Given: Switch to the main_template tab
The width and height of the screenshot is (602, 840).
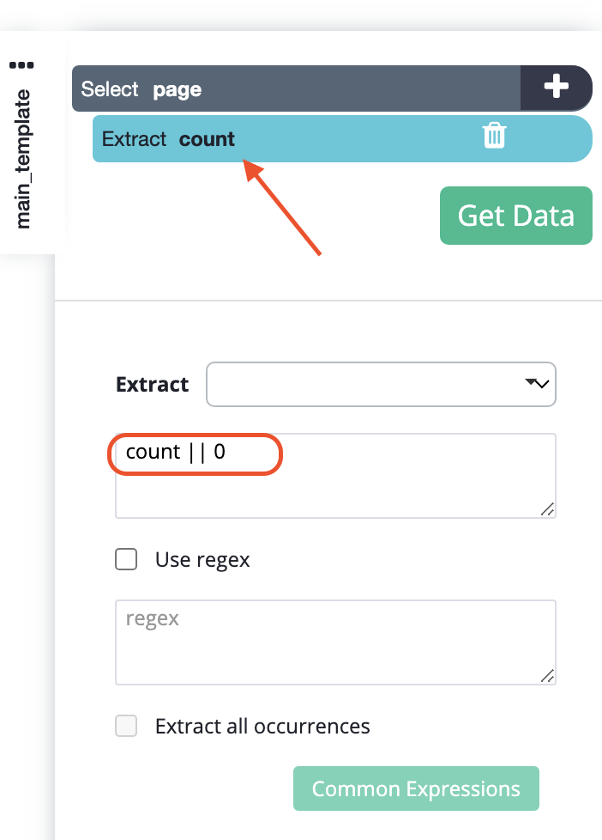Looking at the screenshot, I should point(23,159).
